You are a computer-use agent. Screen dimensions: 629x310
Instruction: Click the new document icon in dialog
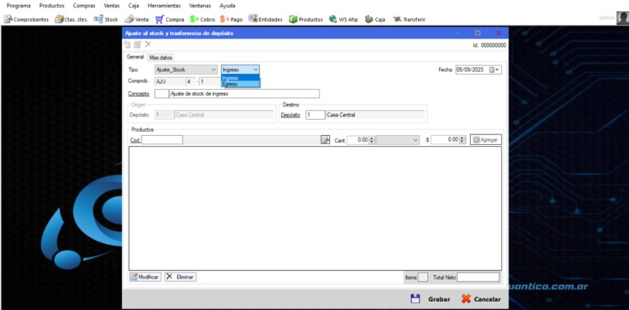(x=127, y=45)
